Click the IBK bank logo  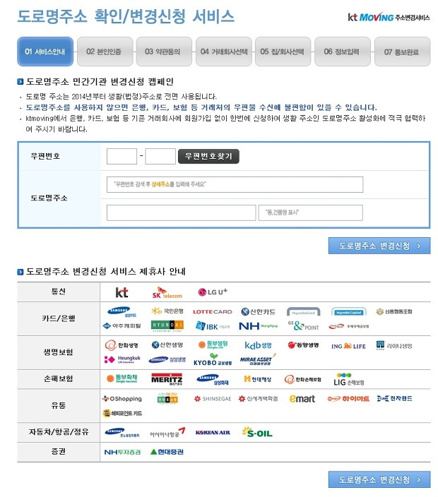[213, 326]
